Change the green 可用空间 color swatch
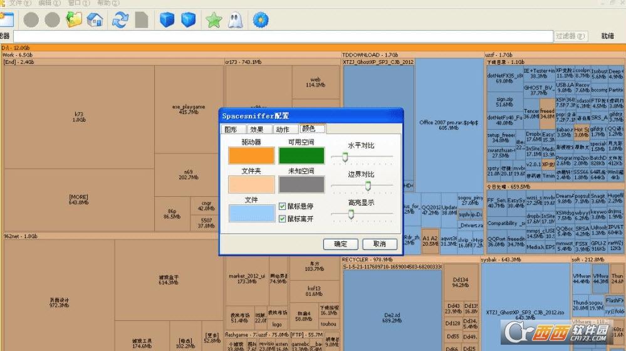The image size is (626, 351). tap(301, 155)
